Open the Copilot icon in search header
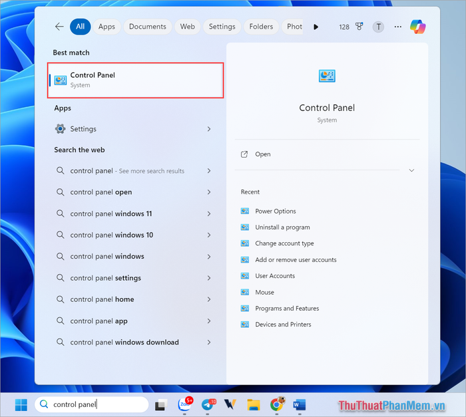This screenshot has height=417, width=466. click(417, 27)
